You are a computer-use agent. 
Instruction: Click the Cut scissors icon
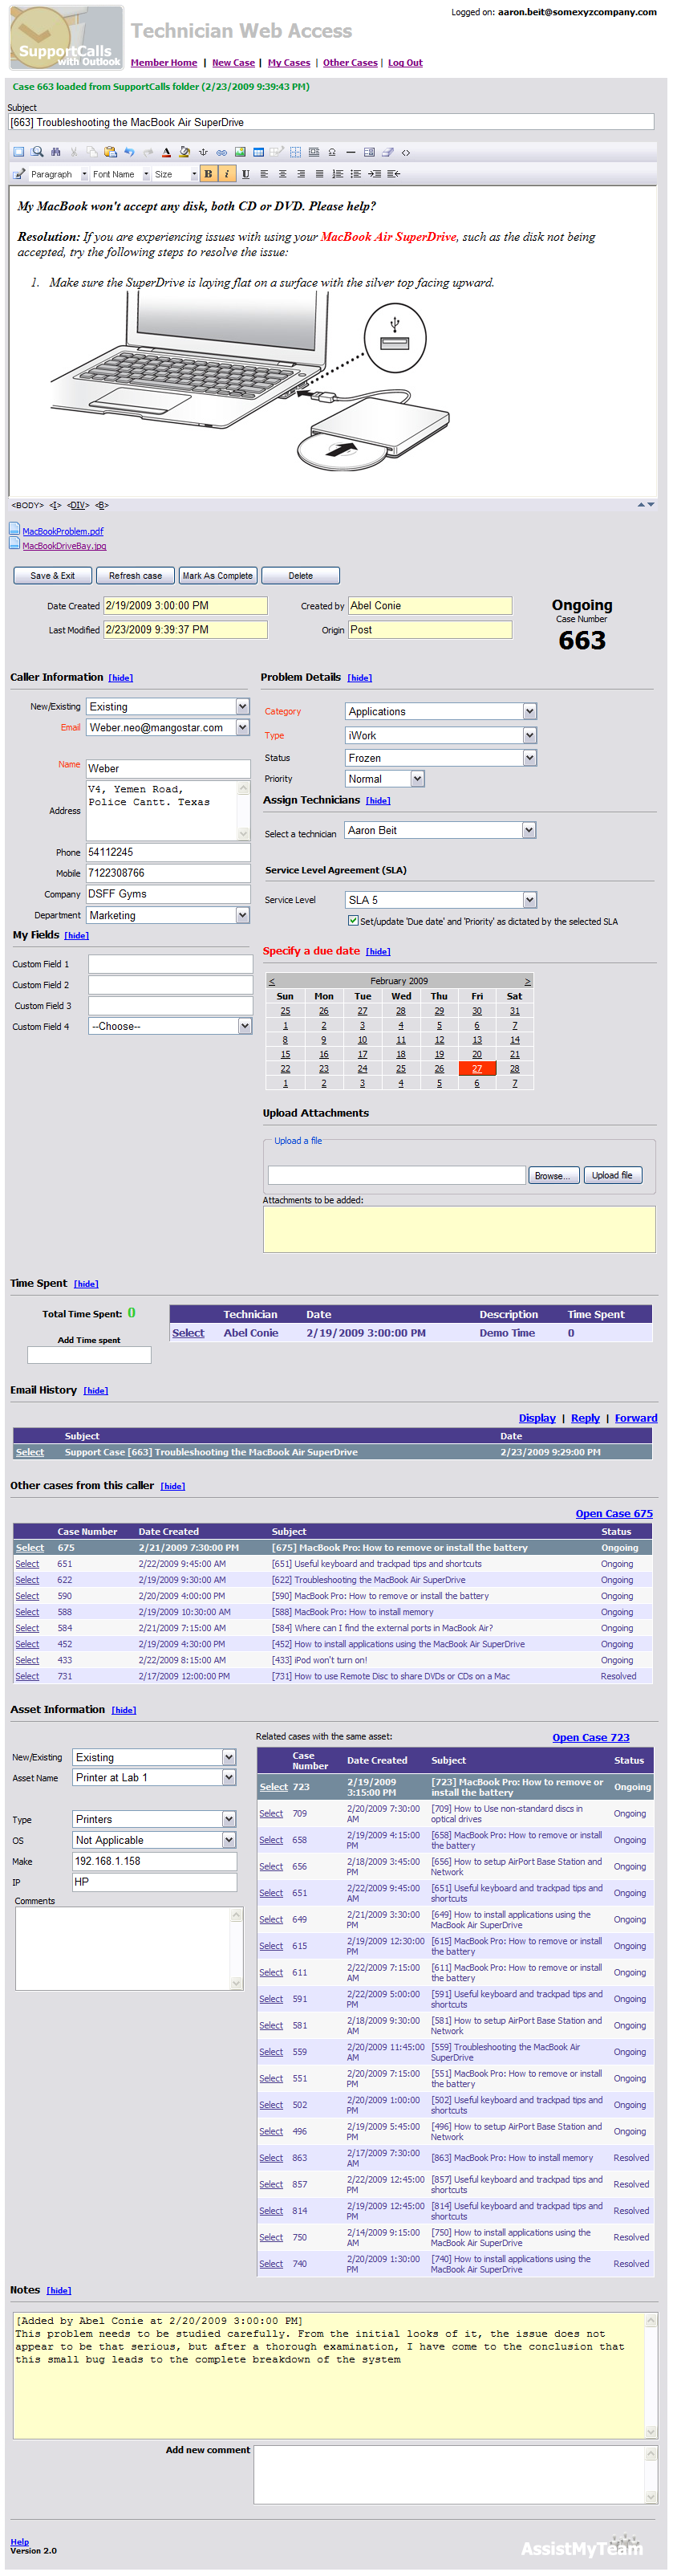point(74,152)
